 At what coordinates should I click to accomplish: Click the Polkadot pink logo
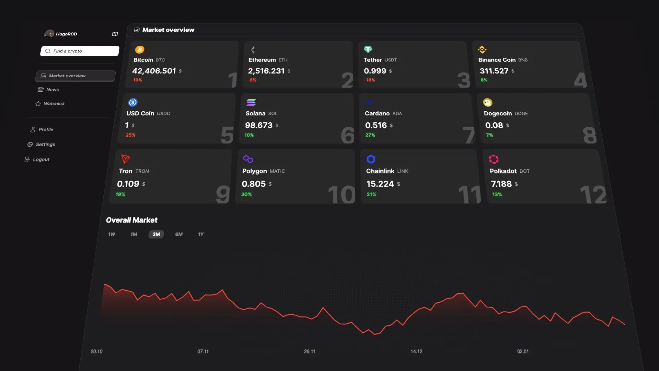(494, 159)
